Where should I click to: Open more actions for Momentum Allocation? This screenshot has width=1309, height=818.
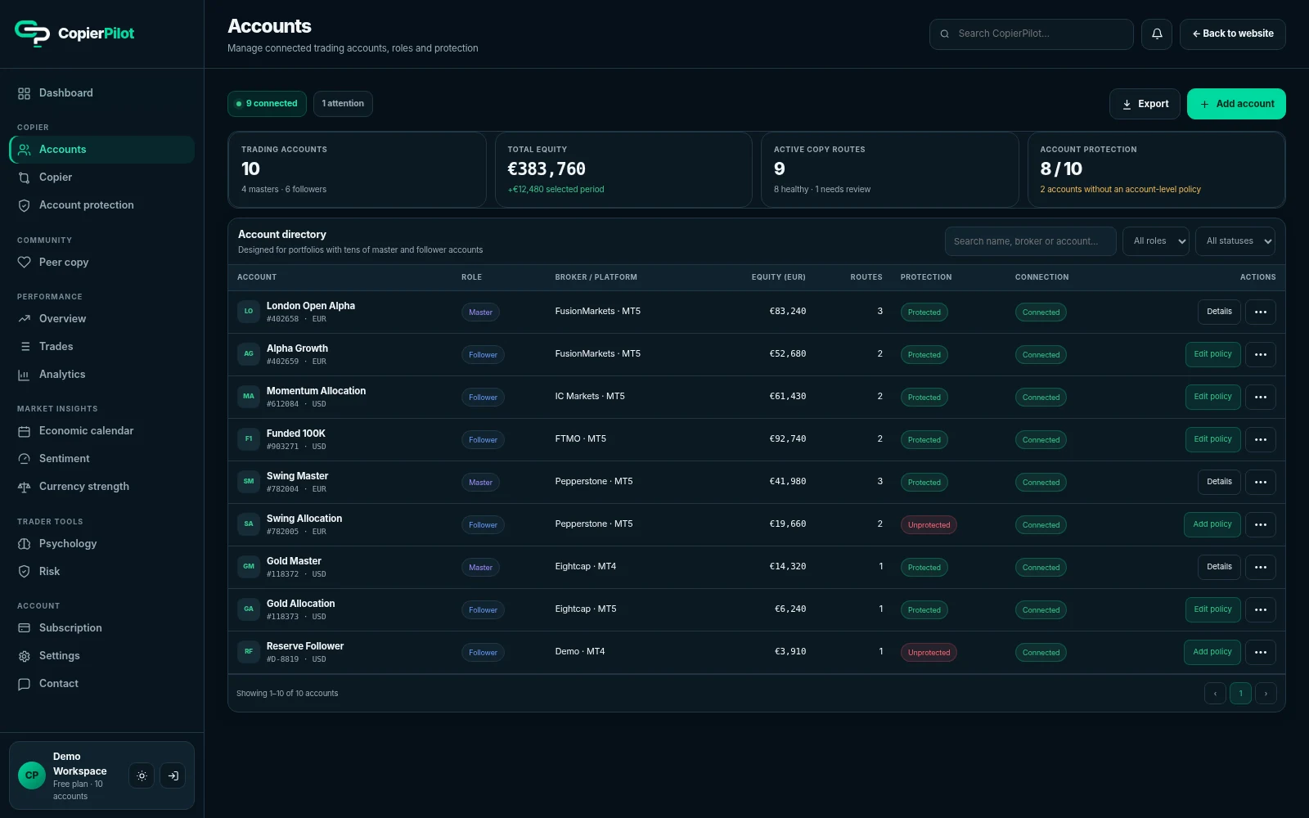[1261, 397]
